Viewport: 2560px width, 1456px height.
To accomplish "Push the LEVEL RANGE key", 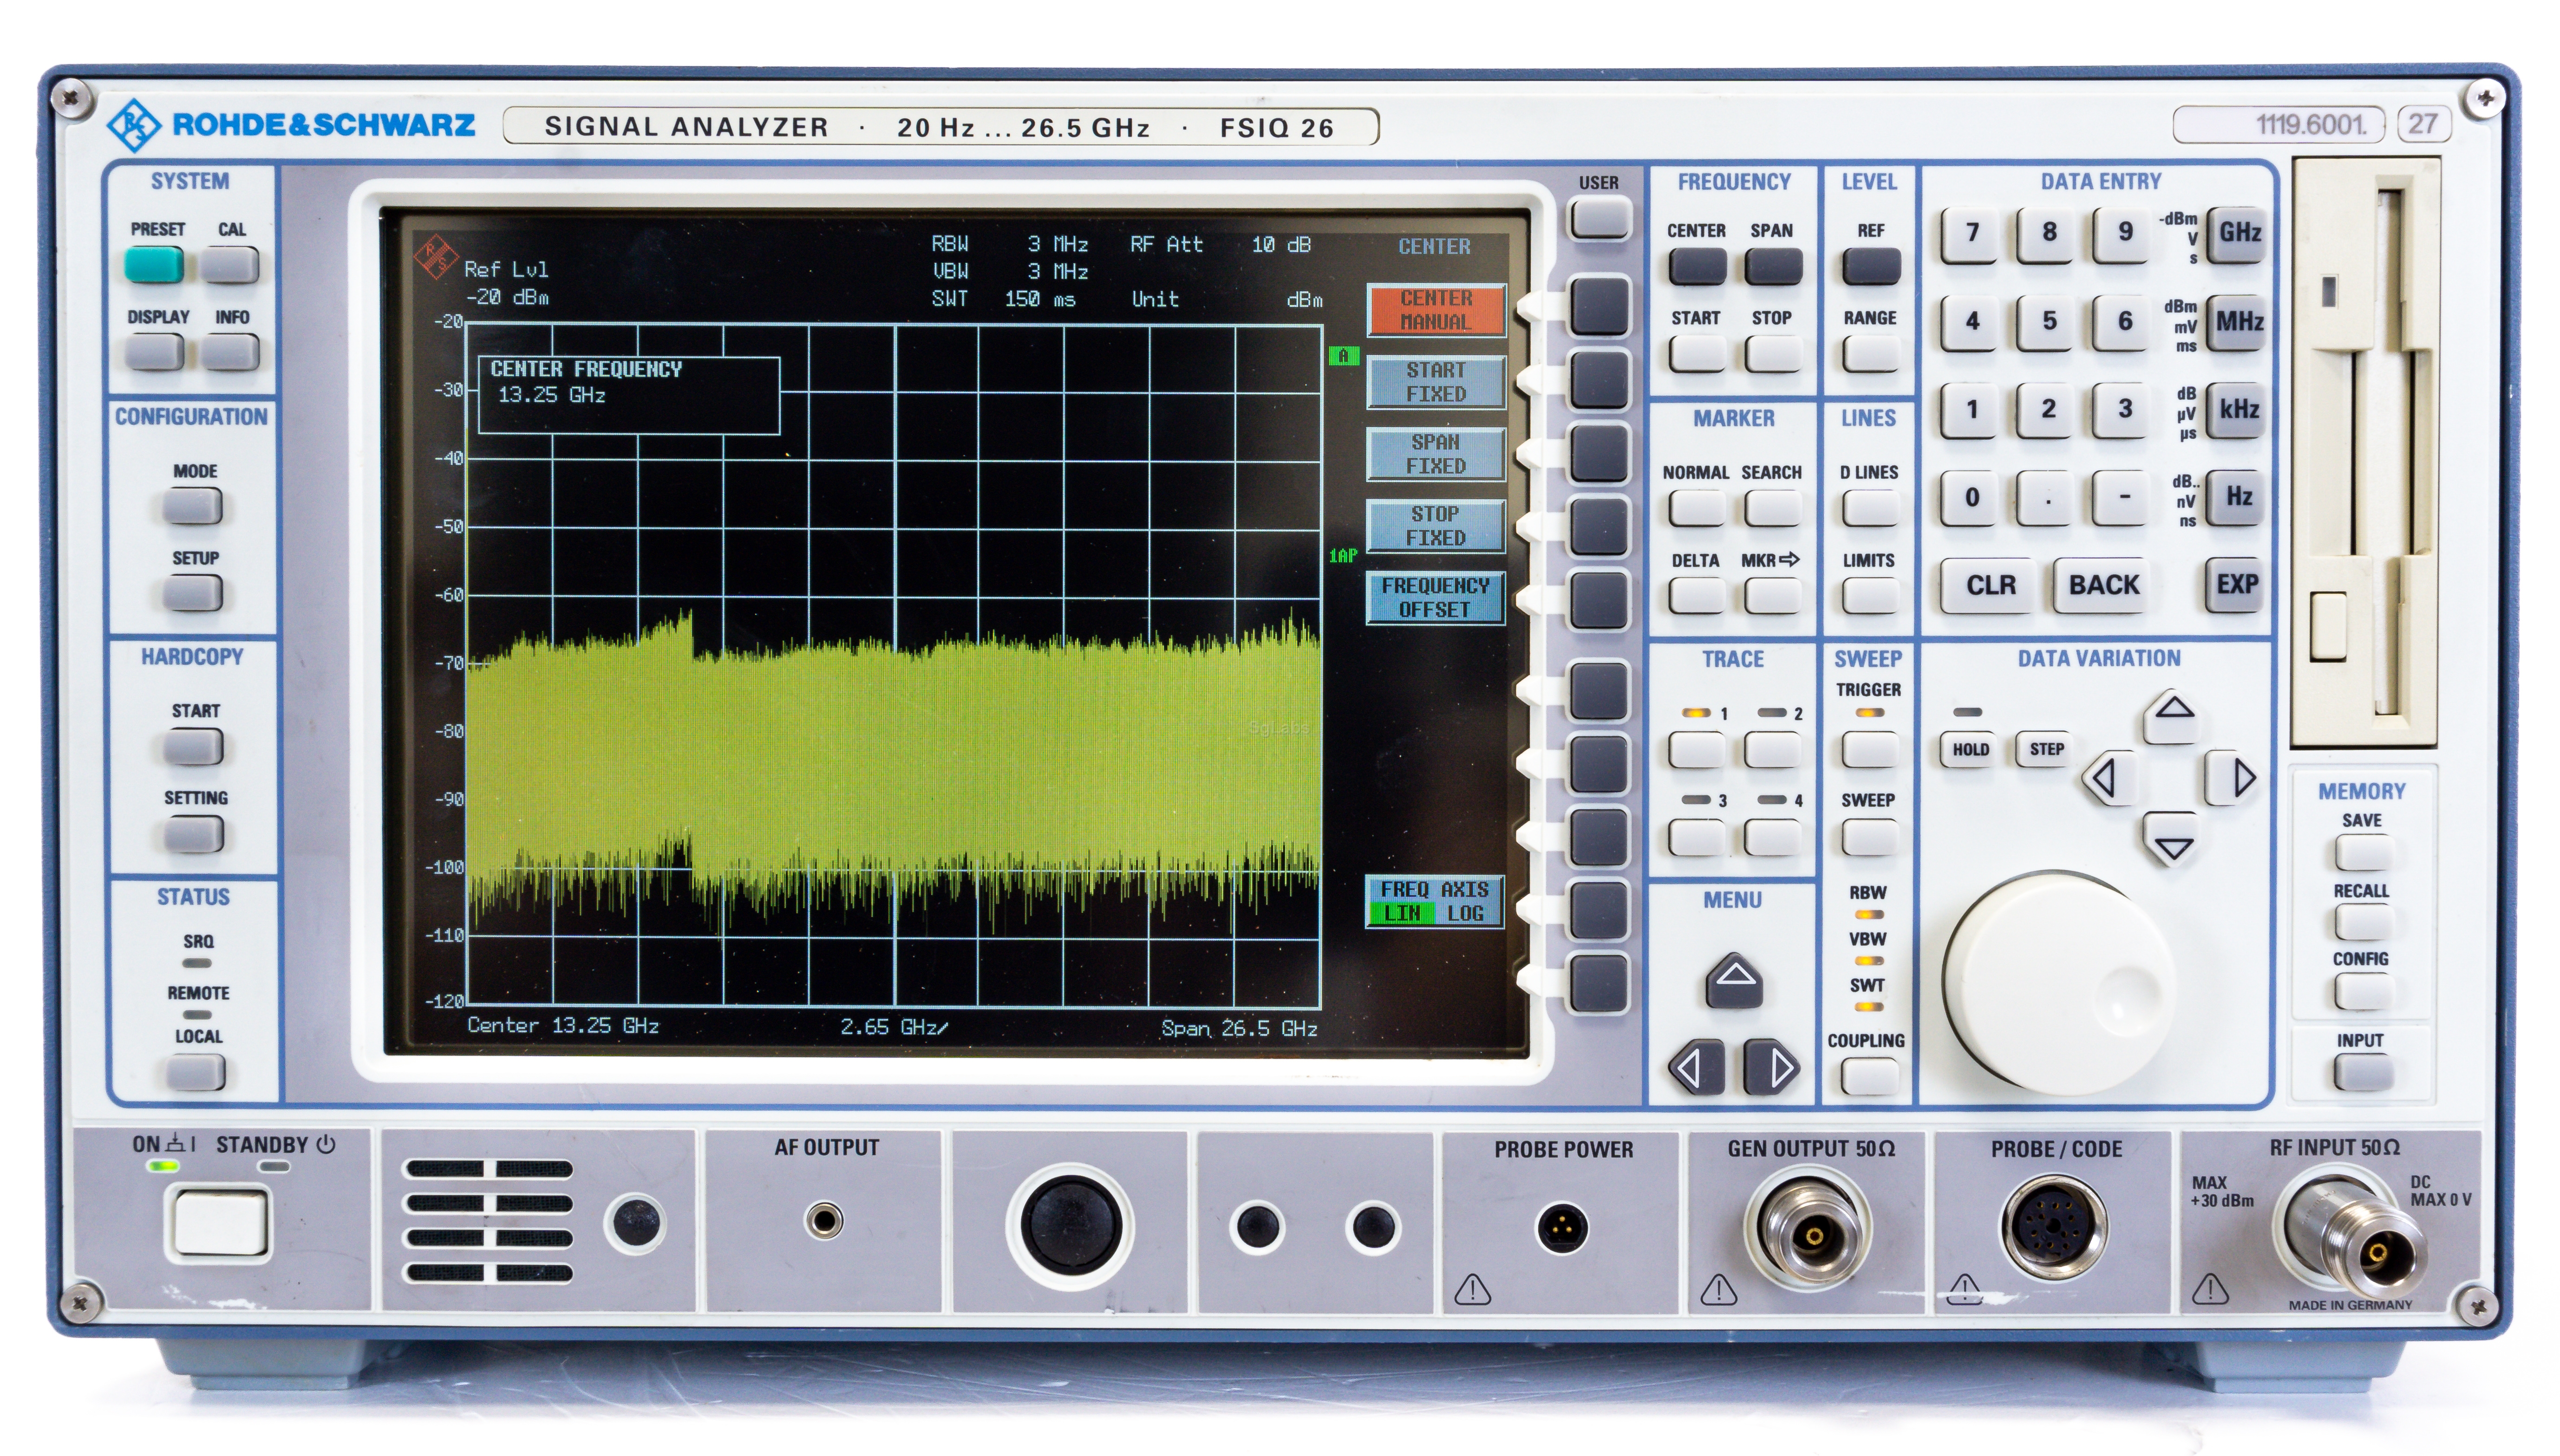I will tap(1870, 354).
